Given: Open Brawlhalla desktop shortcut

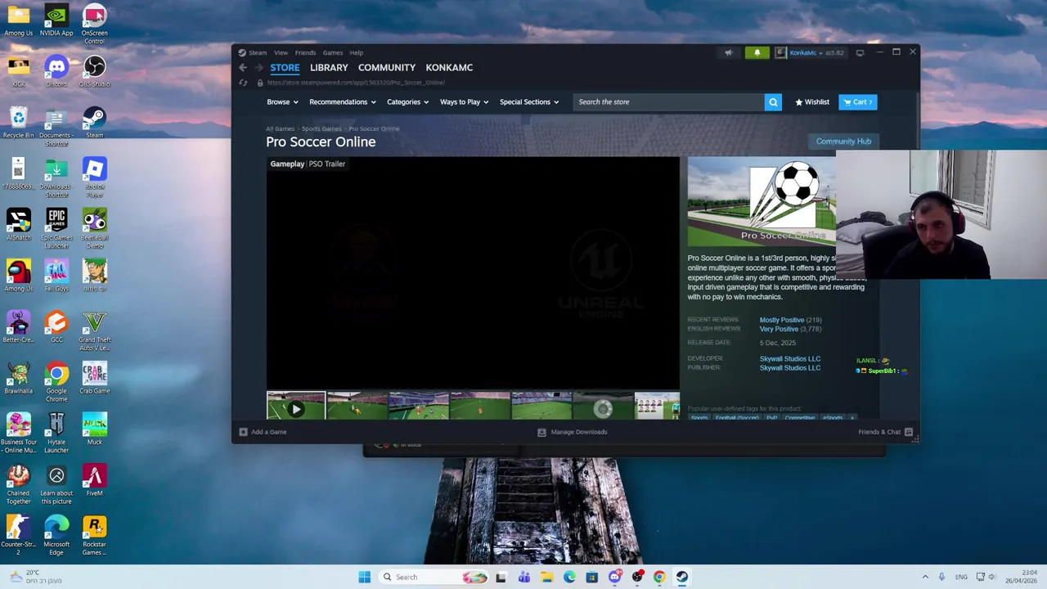Looking at the screenshot, I should 18,378.
